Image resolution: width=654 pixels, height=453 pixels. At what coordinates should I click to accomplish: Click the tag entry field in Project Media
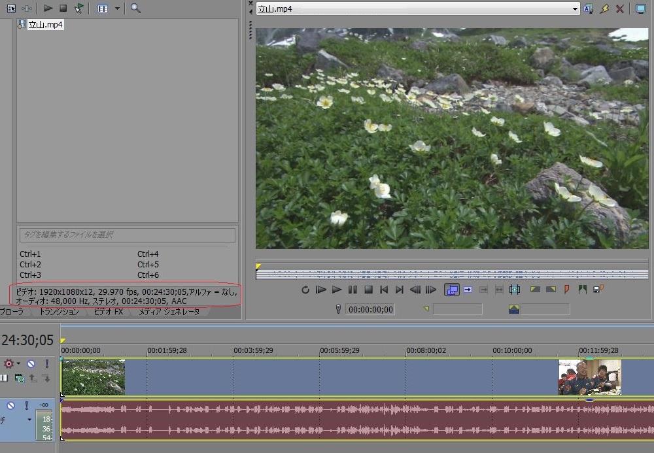[127, 235]
